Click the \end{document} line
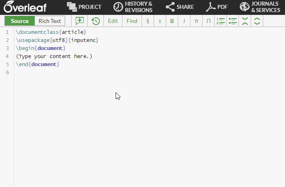 [x=38, y=64]
